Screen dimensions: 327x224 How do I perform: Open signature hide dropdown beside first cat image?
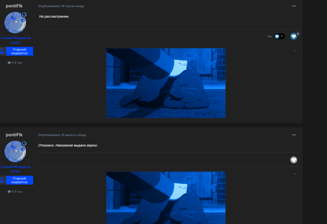(296, 51)
